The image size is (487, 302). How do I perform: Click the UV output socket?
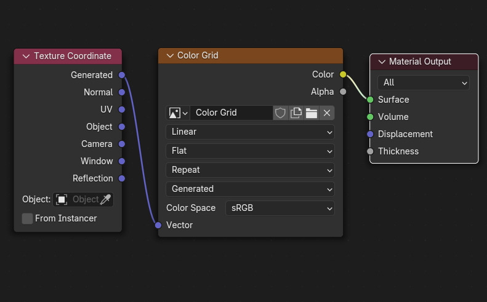click(122, 109)
